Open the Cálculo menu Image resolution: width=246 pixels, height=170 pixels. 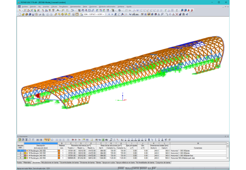pyautogui.click(x=54, y=6)
